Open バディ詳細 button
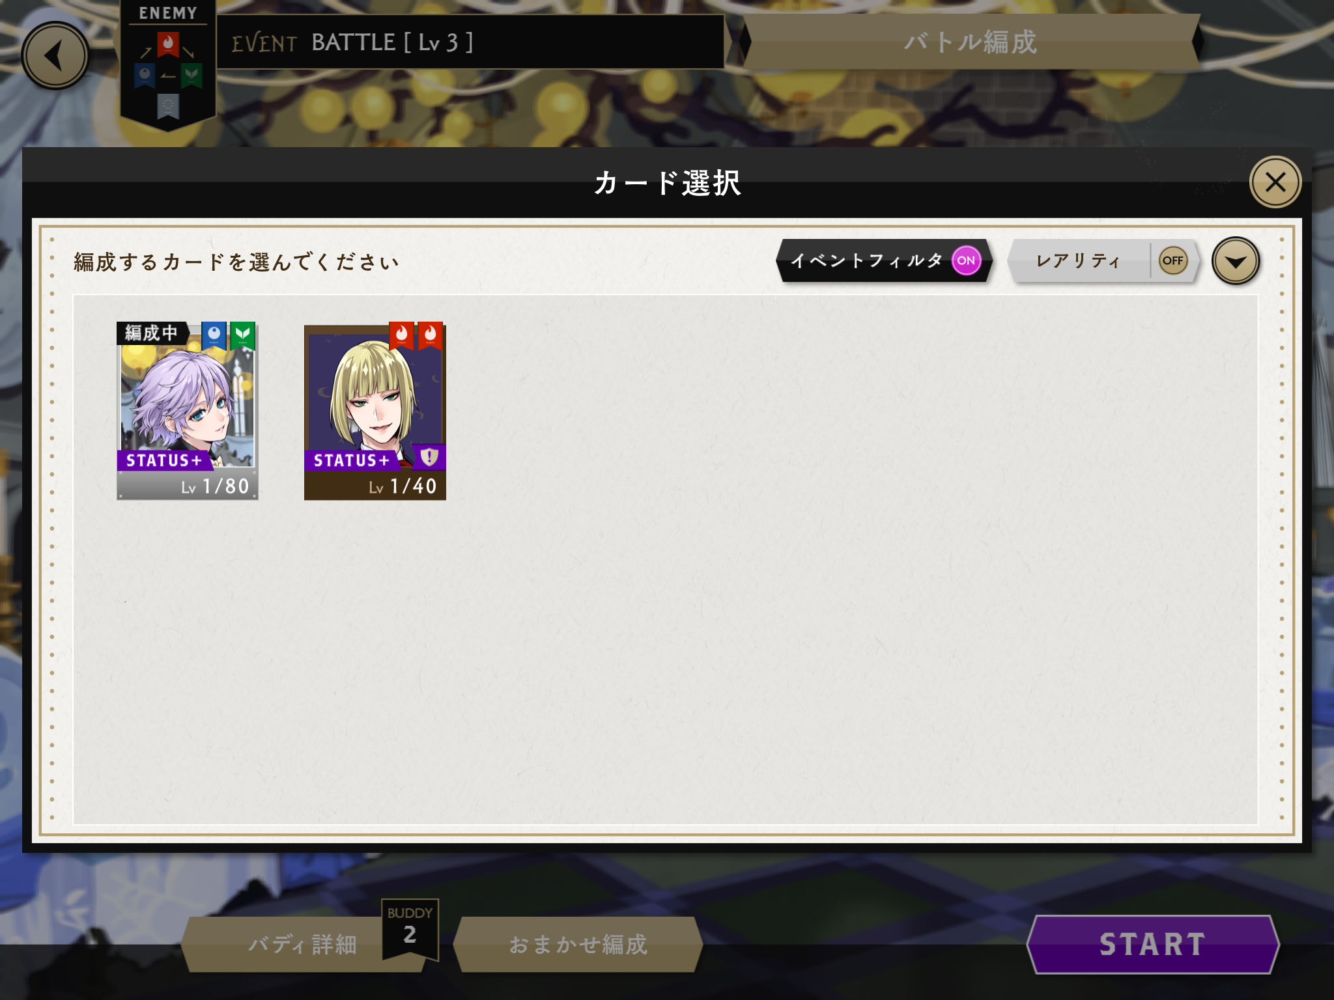The image size is (1334, 1000). click(303, 944)
